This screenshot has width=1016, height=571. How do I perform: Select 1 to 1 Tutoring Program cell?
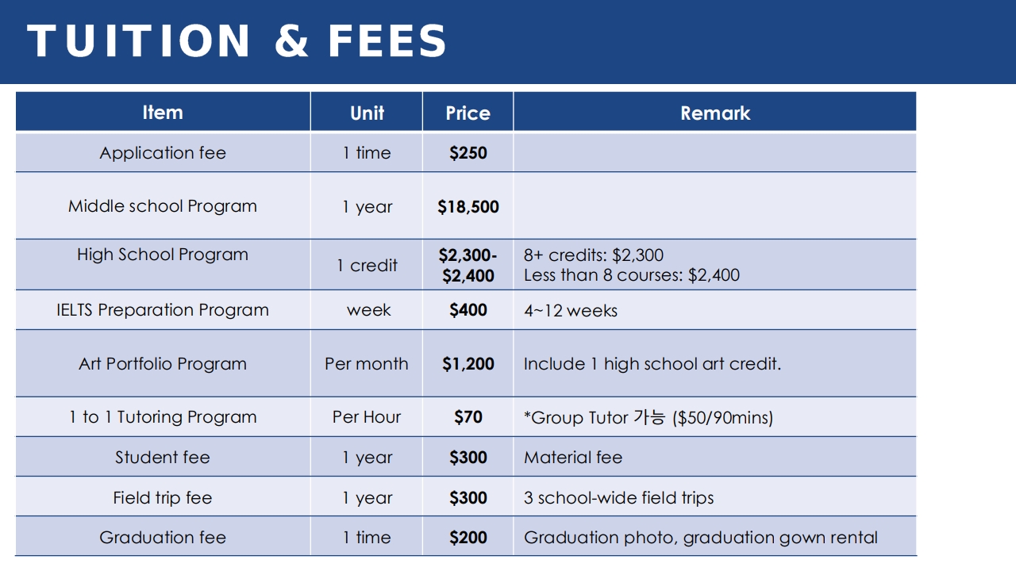click(163, 417)
